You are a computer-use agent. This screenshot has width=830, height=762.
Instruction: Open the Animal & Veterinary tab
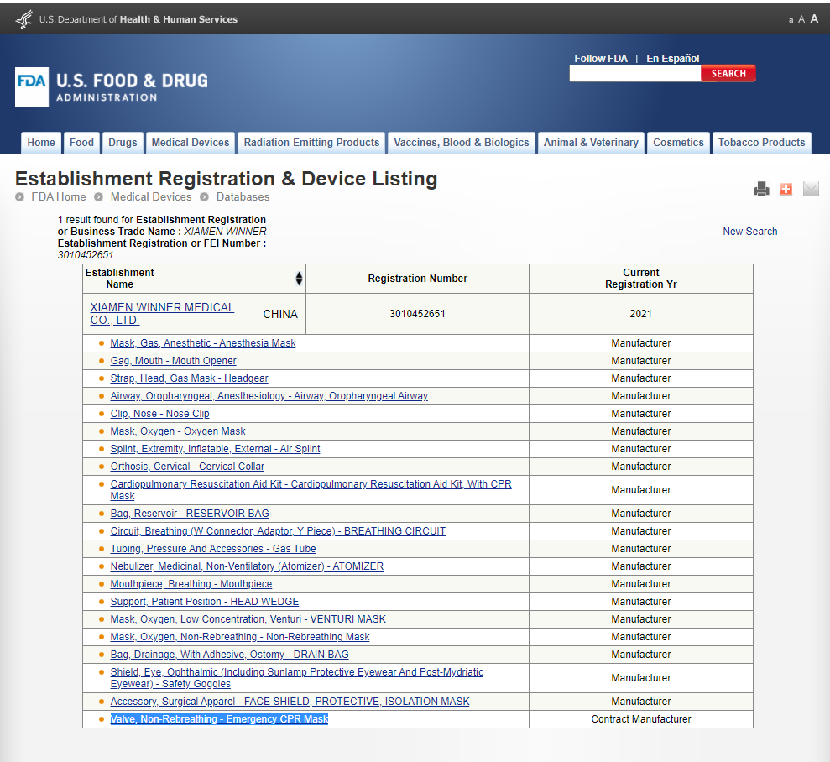tap(591, 143)
